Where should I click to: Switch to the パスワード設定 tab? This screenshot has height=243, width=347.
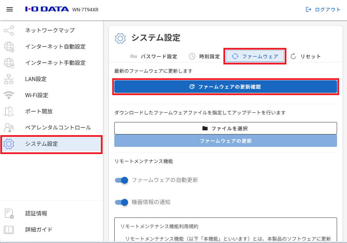tap(159, 56)
